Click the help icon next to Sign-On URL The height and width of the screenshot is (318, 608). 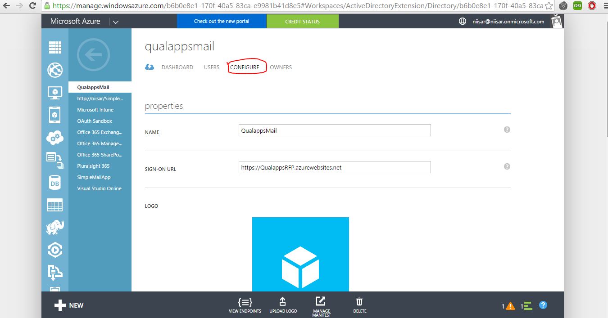[507, 166]
